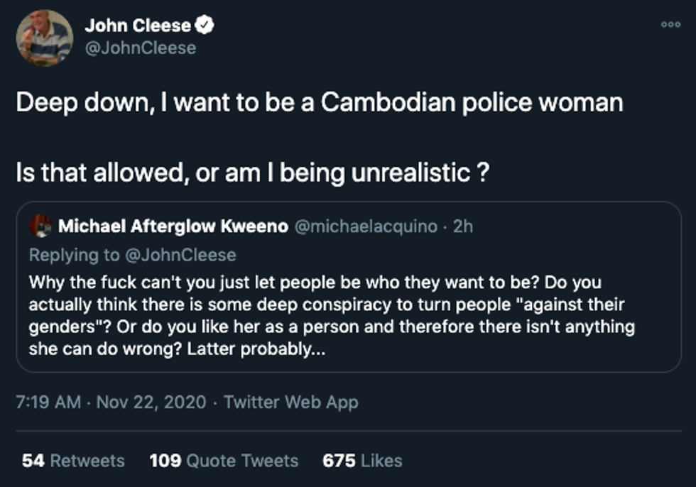Click the 'Deep down, I want to be' tweet text
Viewport: 696px width, 487px height.
(319, 103)
